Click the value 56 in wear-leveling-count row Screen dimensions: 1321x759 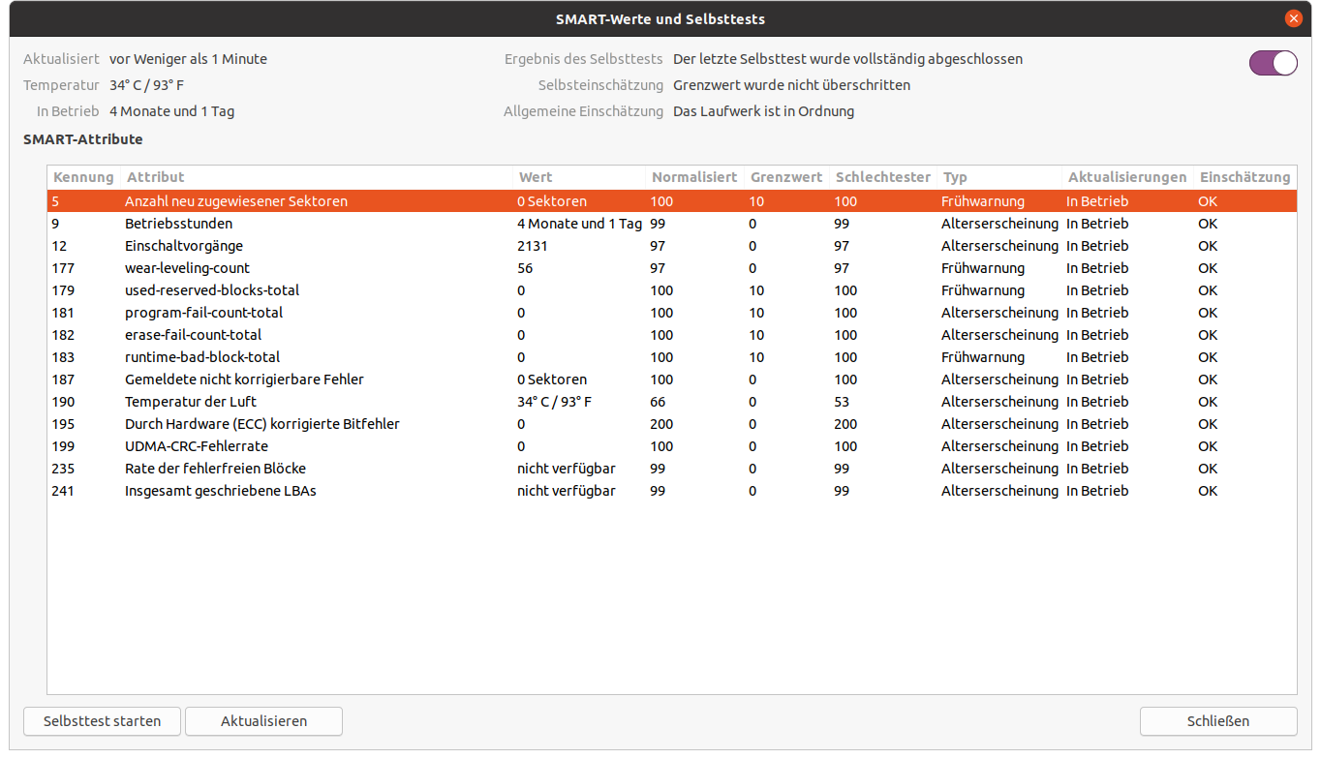coord(525,268)
